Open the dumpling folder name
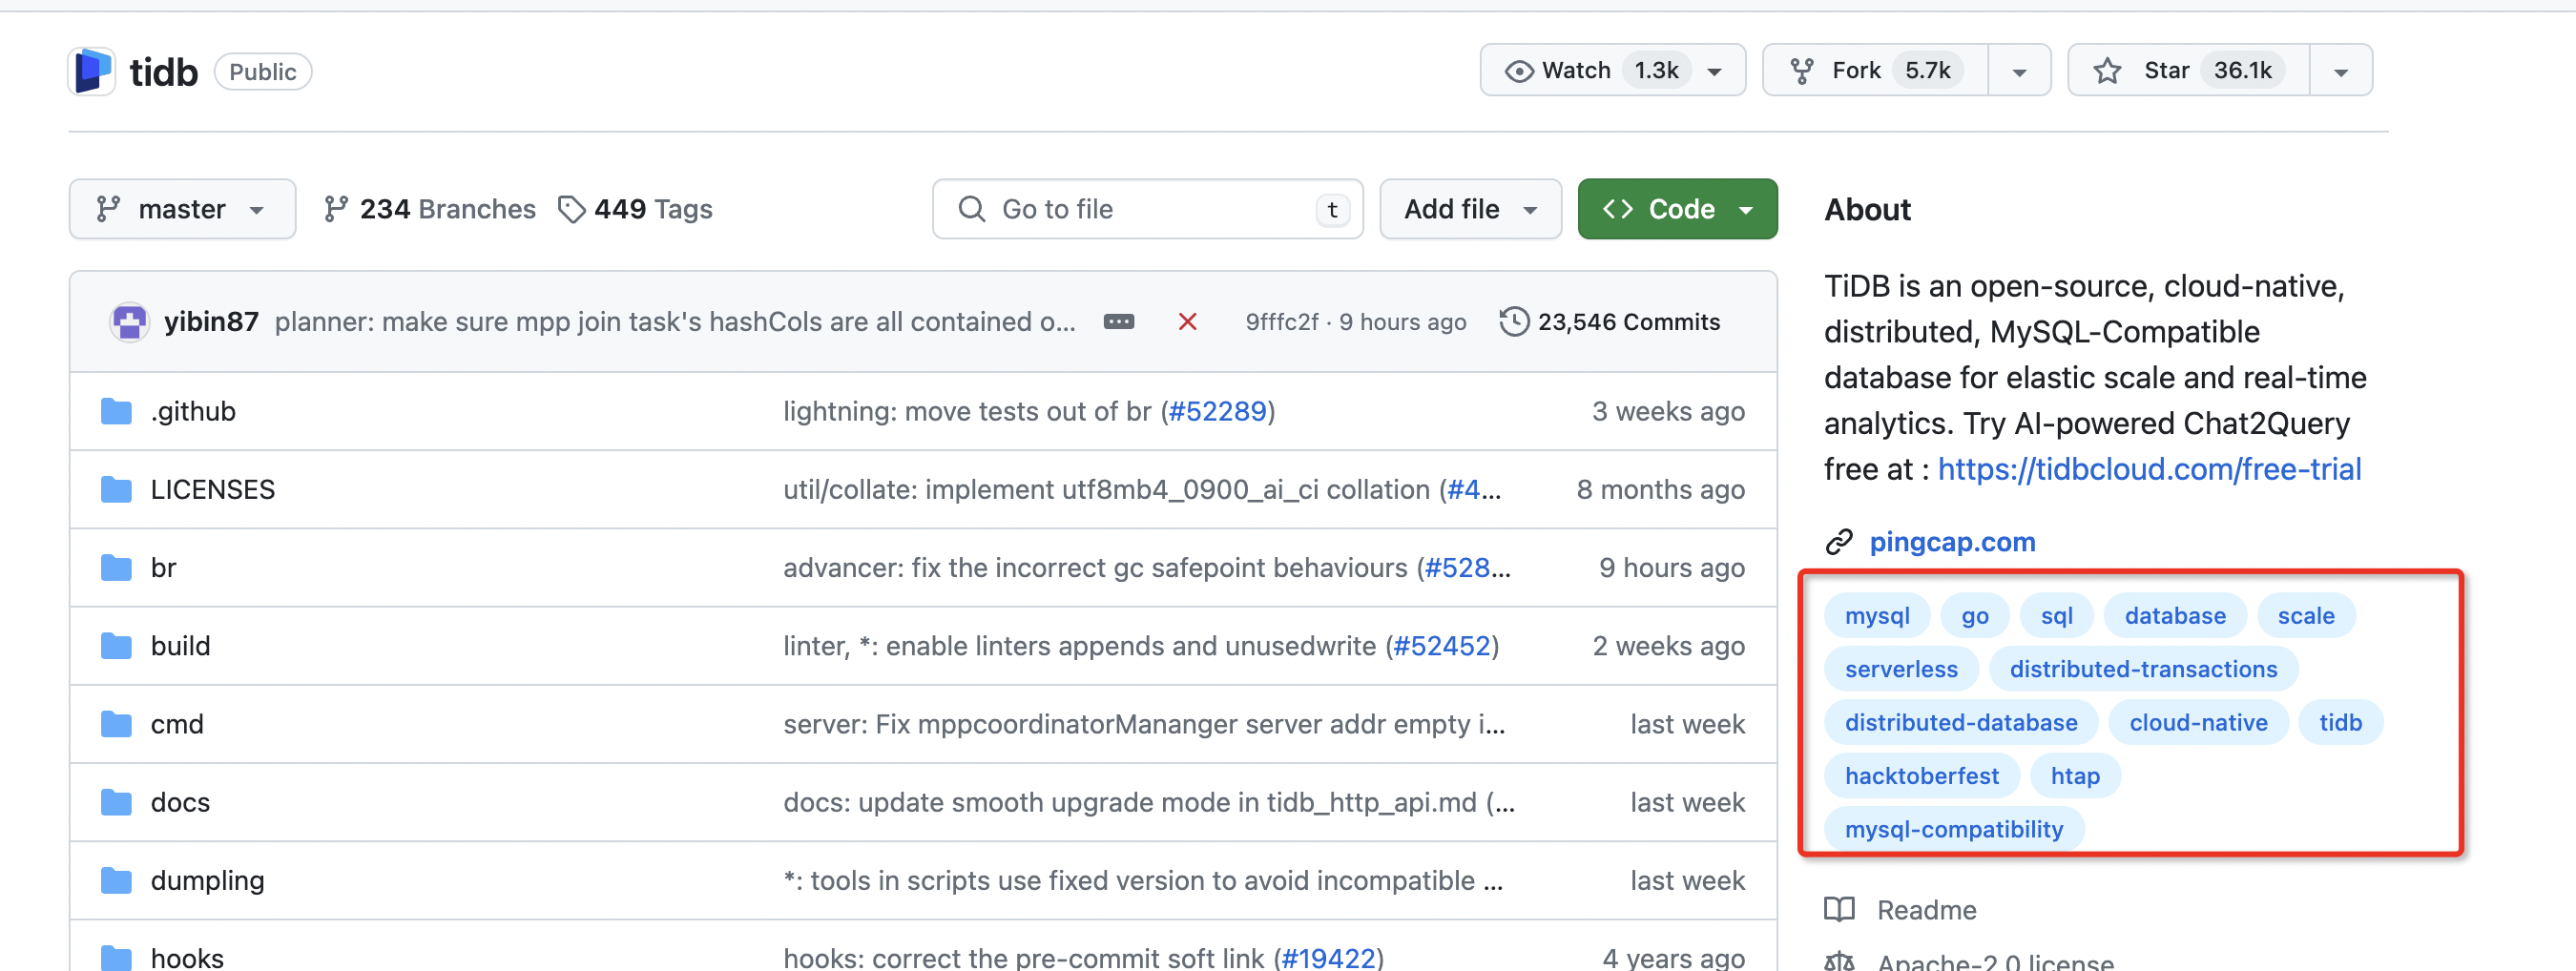2576x971 pixels. click(x=207, y=880)
